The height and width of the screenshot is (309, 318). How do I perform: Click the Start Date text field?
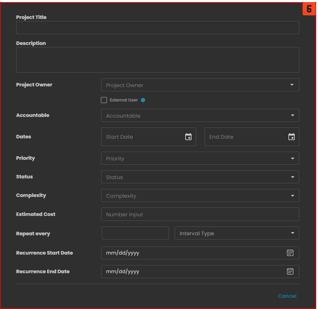[x=143, y=137]
